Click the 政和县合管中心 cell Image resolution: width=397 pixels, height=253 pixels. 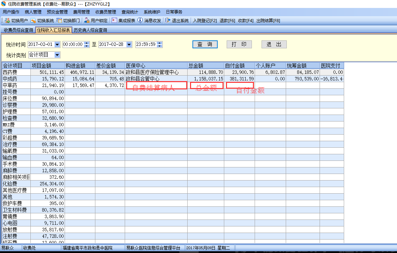click(x=156, y=79)
